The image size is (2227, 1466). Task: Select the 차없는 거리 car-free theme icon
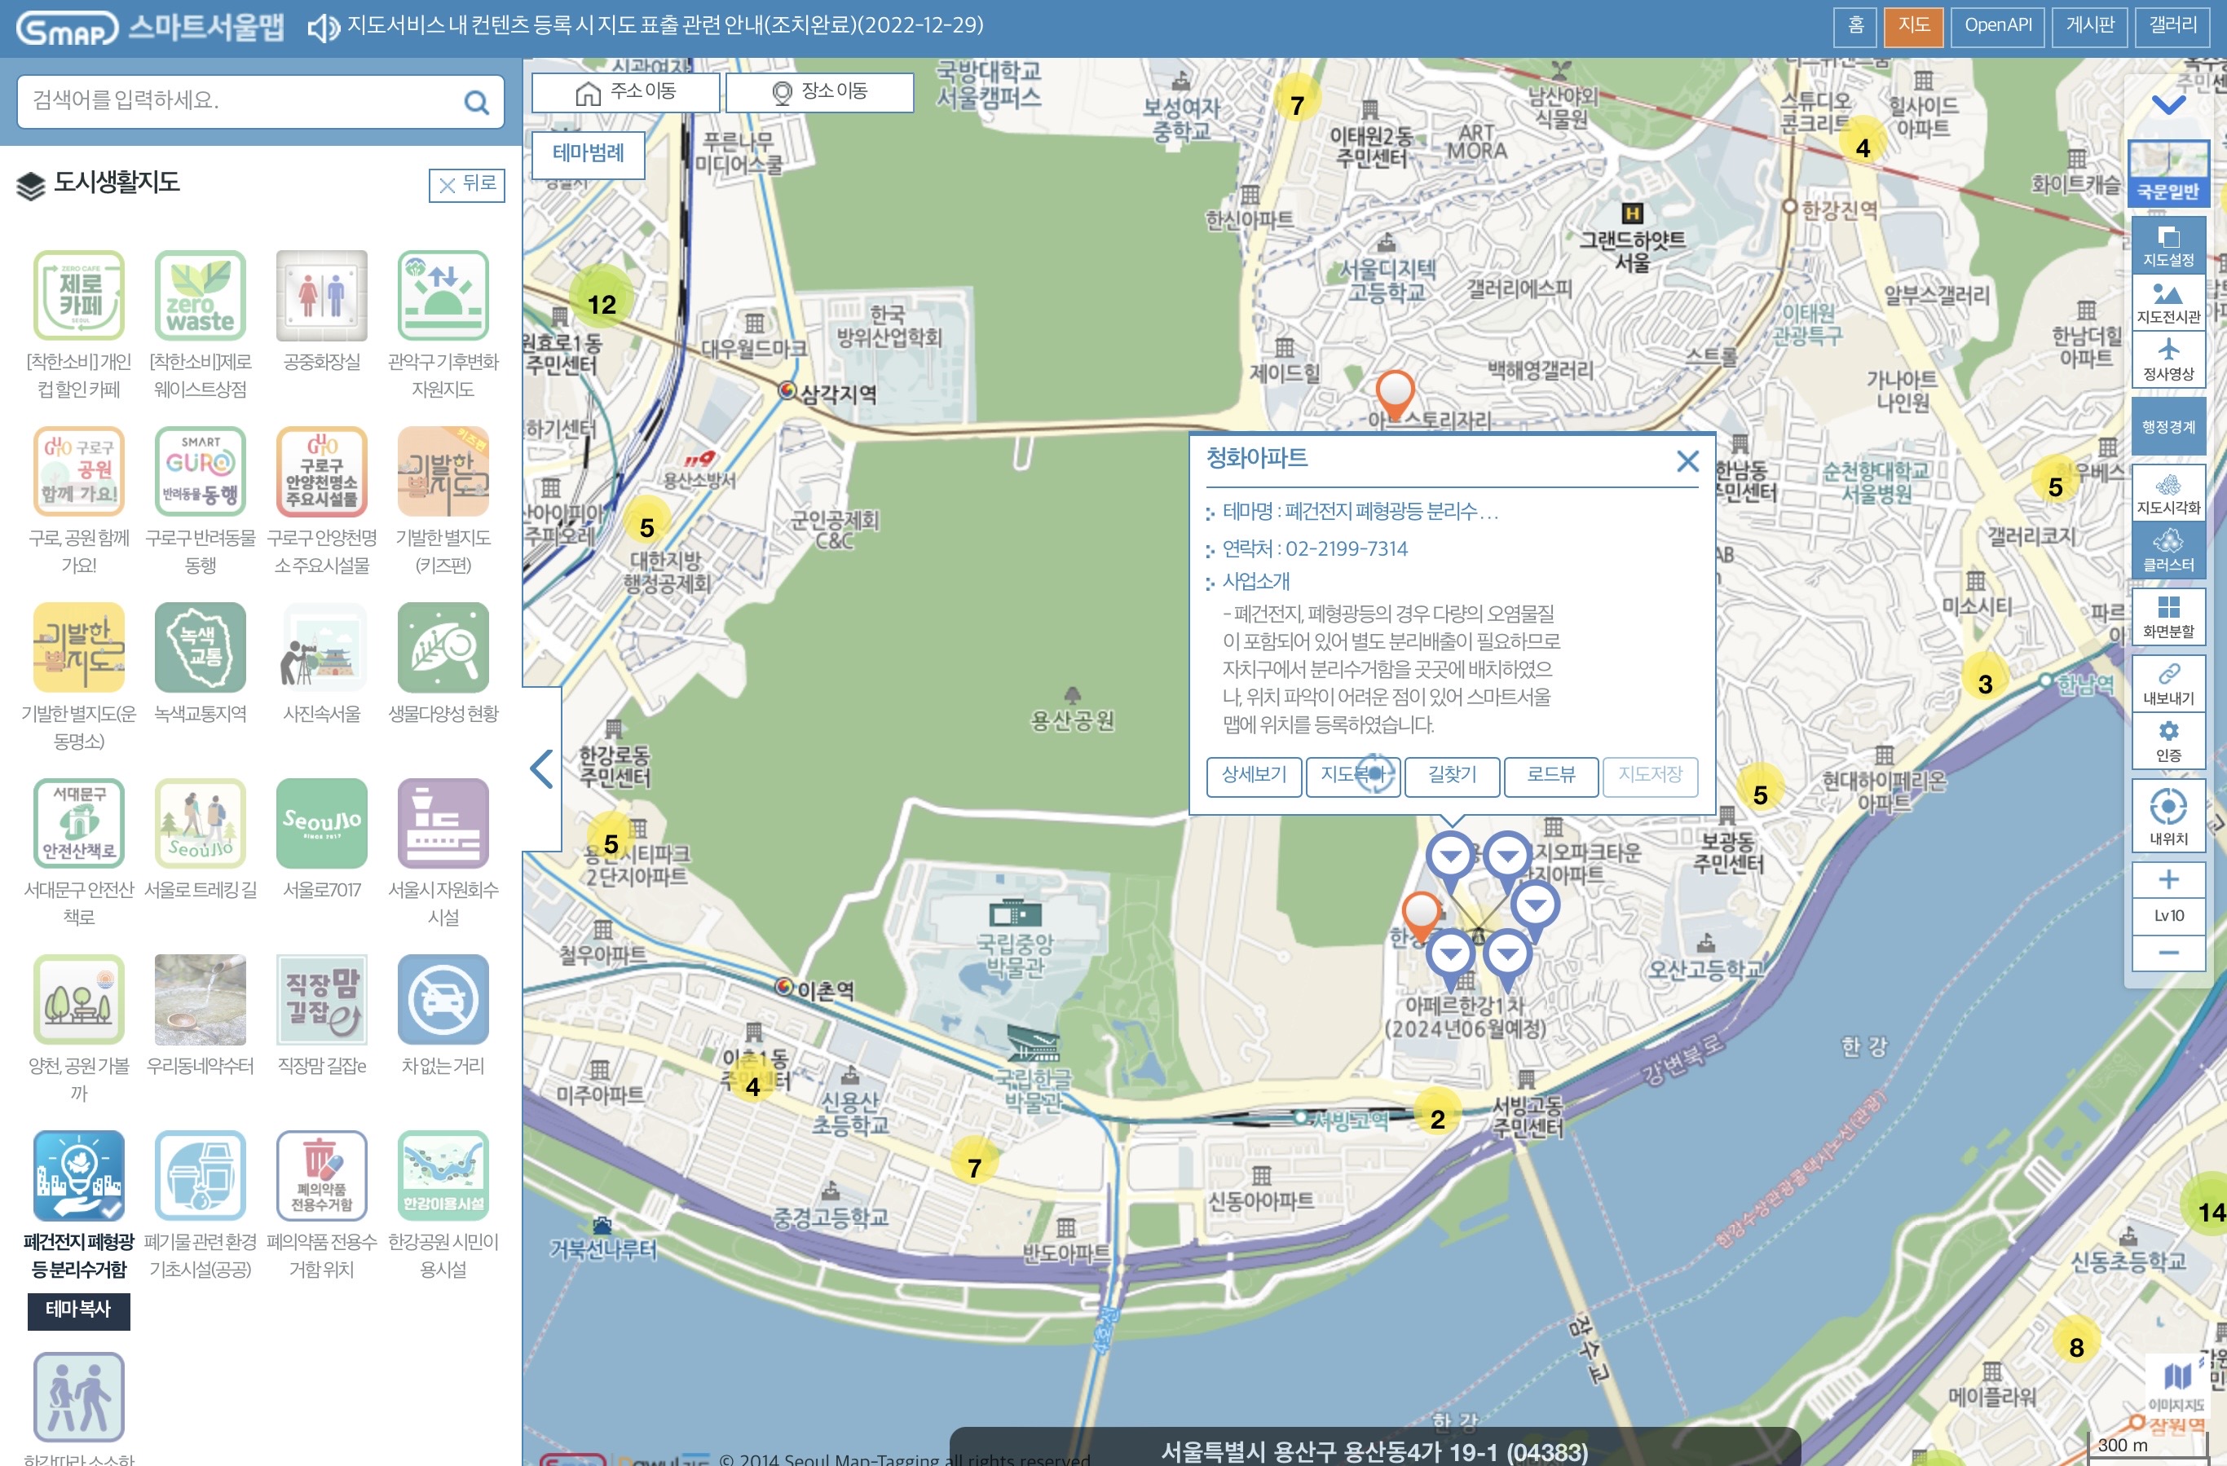click(x=443, y=999)
